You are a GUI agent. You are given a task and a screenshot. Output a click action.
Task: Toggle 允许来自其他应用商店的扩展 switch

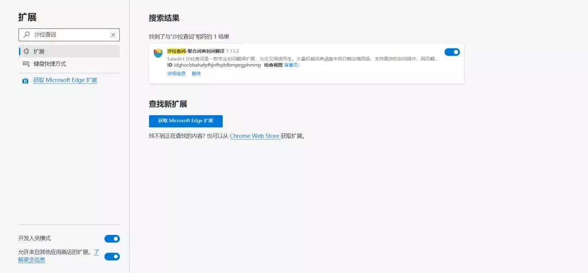click(112, 257)
